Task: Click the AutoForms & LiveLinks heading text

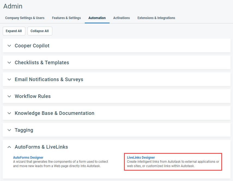Action: pos(41,147)
